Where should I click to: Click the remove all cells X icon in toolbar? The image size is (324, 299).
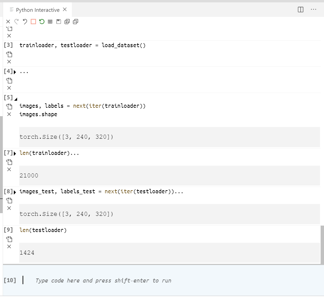click(x=8, y=22)
